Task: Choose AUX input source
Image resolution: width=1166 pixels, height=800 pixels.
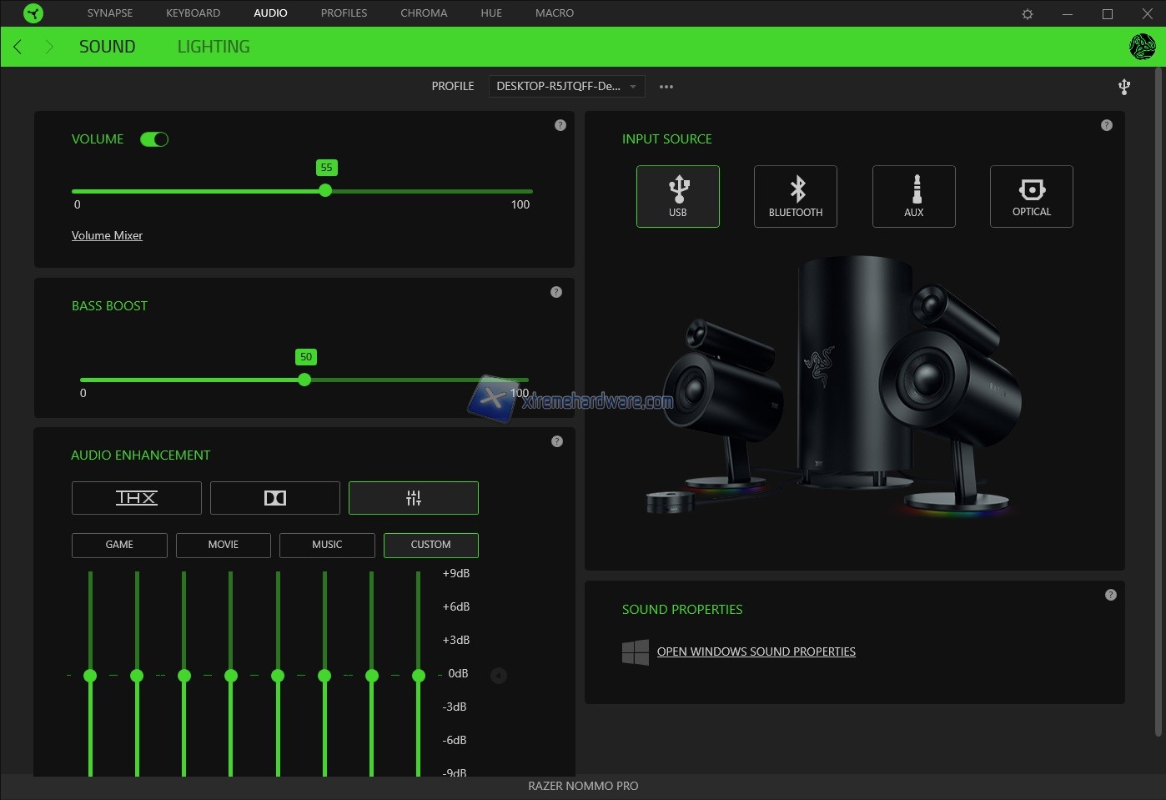Action: pyautogui.click(x=913, y=196)
